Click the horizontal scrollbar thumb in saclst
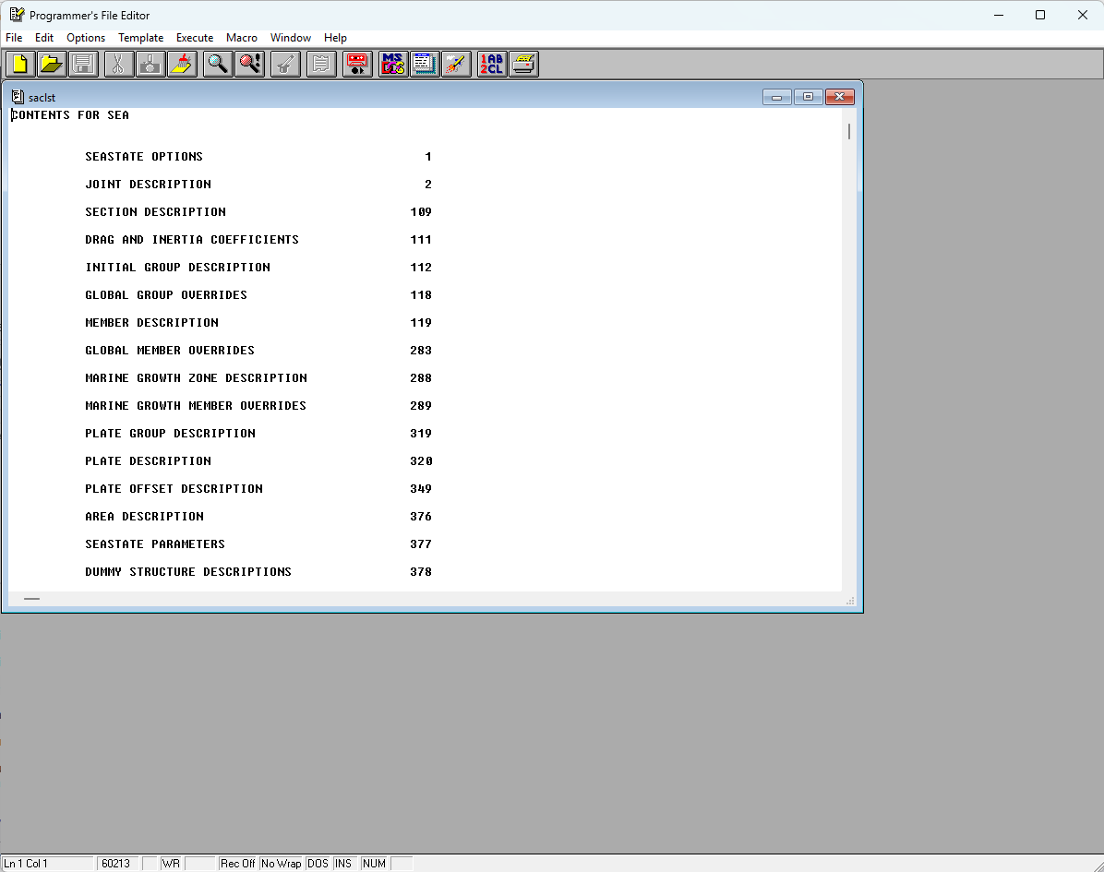This screenshot has width=1104, height=872. point(31,599)
